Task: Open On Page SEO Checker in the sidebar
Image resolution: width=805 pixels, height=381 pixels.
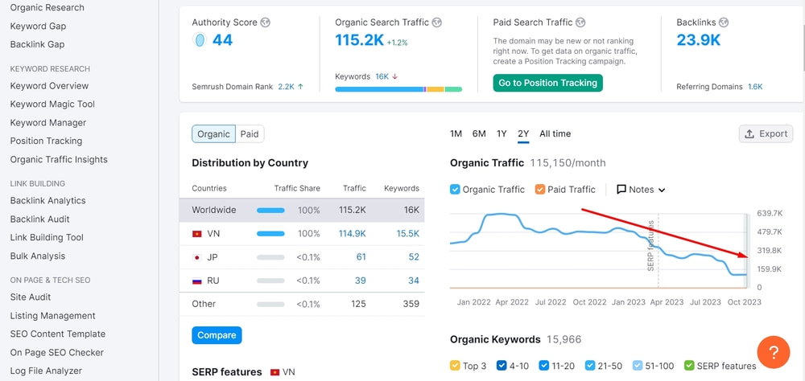Action: click(57, 353)
